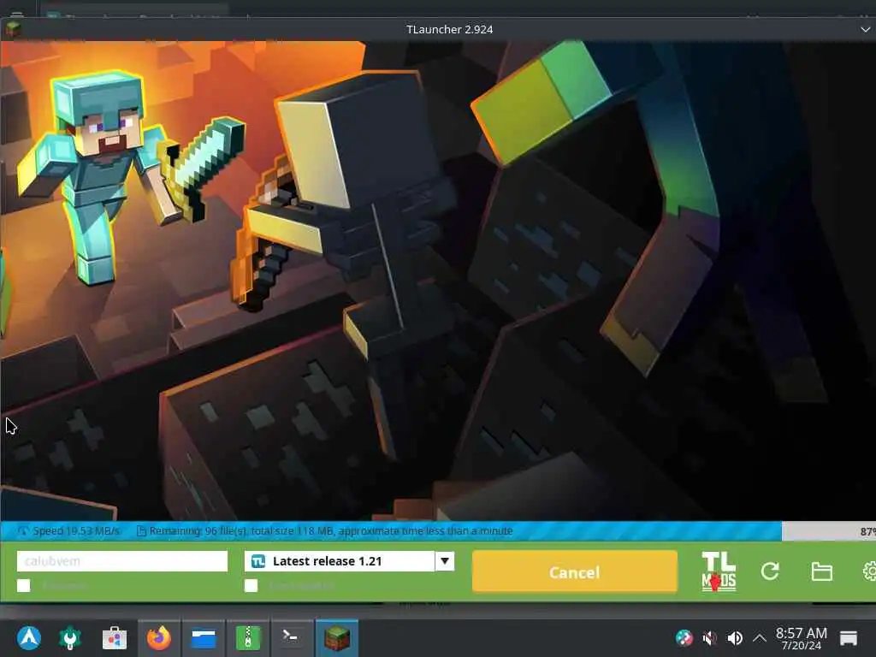
Task: Open the software store bag icon
Action: [x=115, y=637]
